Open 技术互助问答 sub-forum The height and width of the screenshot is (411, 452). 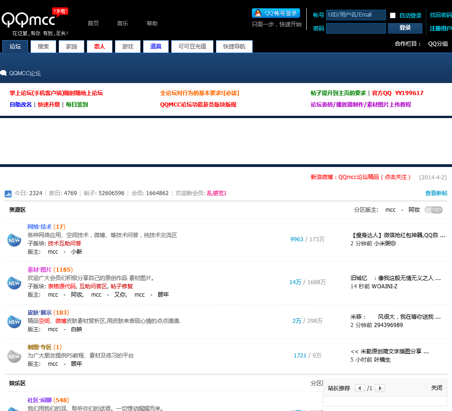coord(65,244)
